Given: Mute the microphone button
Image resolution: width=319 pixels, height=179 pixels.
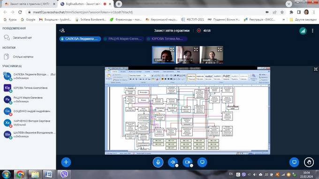Looking at the screenshot, I should (x=158, y=162).
